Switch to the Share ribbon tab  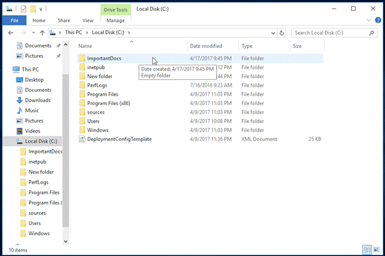pyautogui.click(x=64, y=21)
